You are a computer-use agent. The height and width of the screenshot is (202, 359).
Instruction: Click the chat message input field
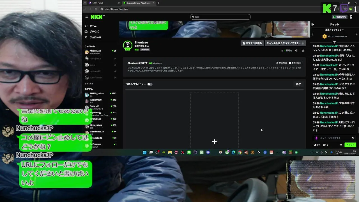334,138
